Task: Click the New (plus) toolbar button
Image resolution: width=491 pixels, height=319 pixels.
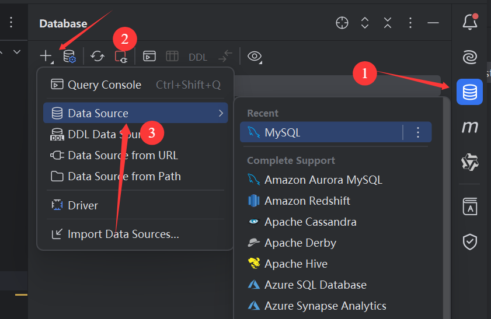Action: 46,56
